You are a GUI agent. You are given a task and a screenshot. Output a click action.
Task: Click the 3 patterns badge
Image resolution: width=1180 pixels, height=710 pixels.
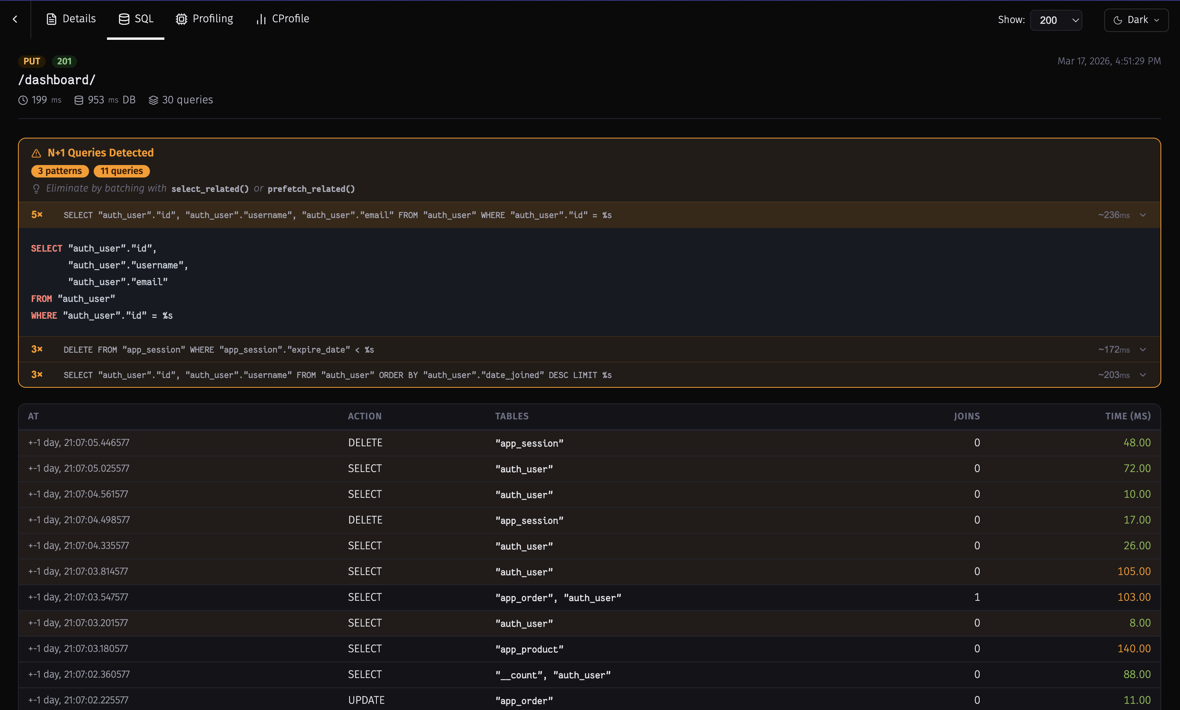click(x=60, y=171)
